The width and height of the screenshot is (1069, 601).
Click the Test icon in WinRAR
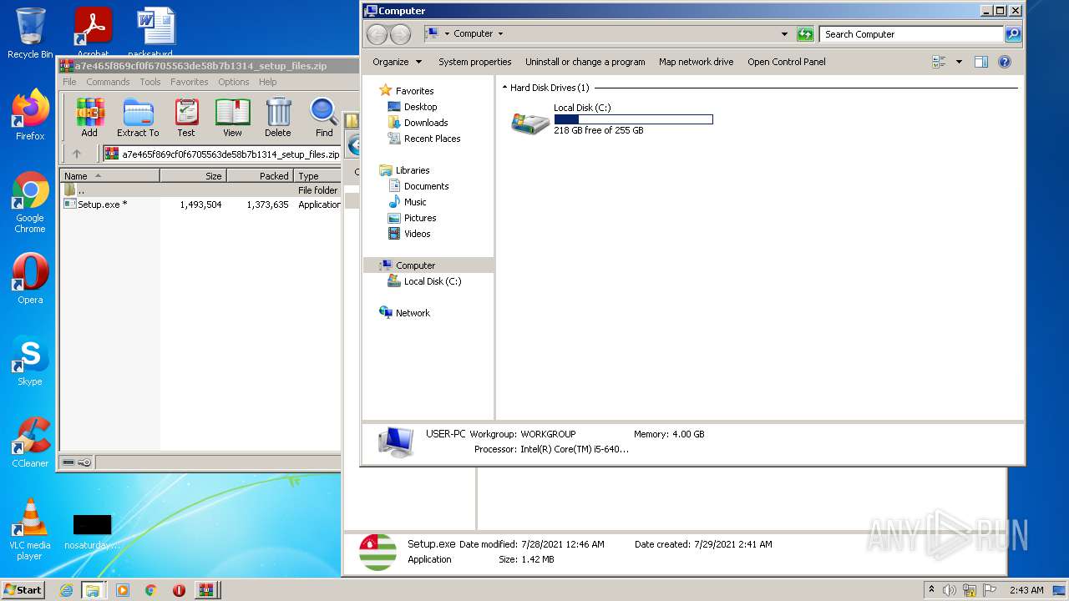186,118
